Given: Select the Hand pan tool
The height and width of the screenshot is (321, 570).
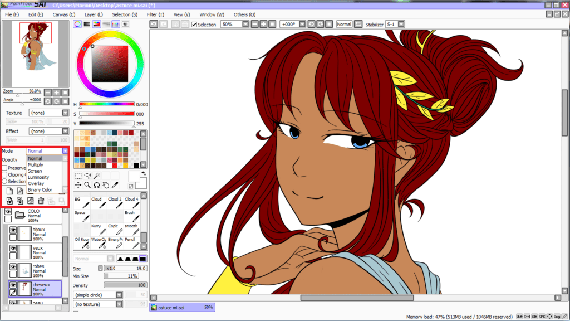Looking at the screenshot, I should pos(105,184).
